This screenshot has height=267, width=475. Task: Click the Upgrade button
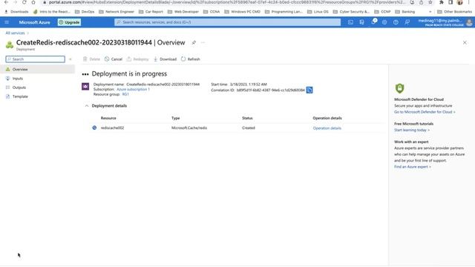tap(69, 22)
